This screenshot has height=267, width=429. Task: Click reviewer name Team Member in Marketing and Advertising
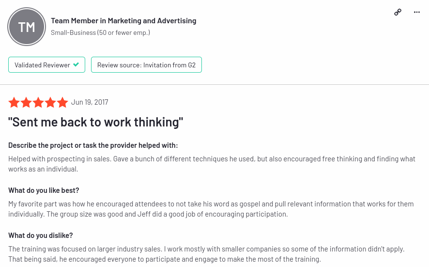click(x=123, y=21)
